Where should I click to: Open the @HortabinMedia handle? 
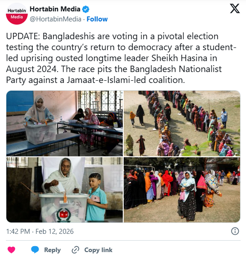pos(55,19)
